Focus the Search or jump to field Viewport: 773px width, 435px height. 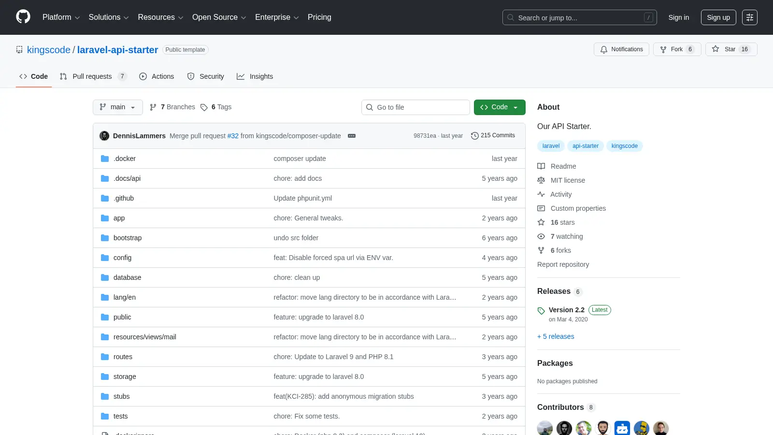tap(580, 17)
